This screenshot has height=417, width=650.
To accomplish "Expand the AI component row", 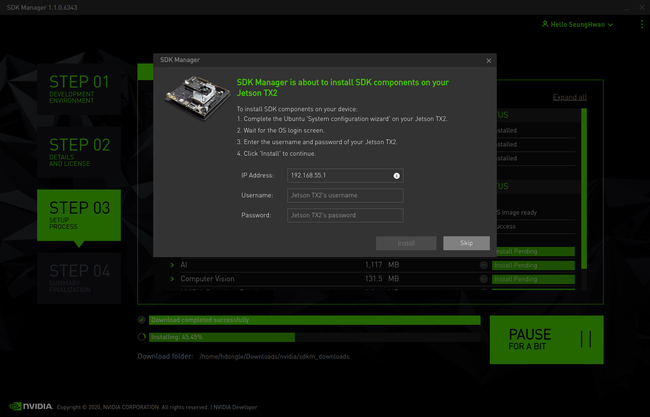I will (172, 265).
